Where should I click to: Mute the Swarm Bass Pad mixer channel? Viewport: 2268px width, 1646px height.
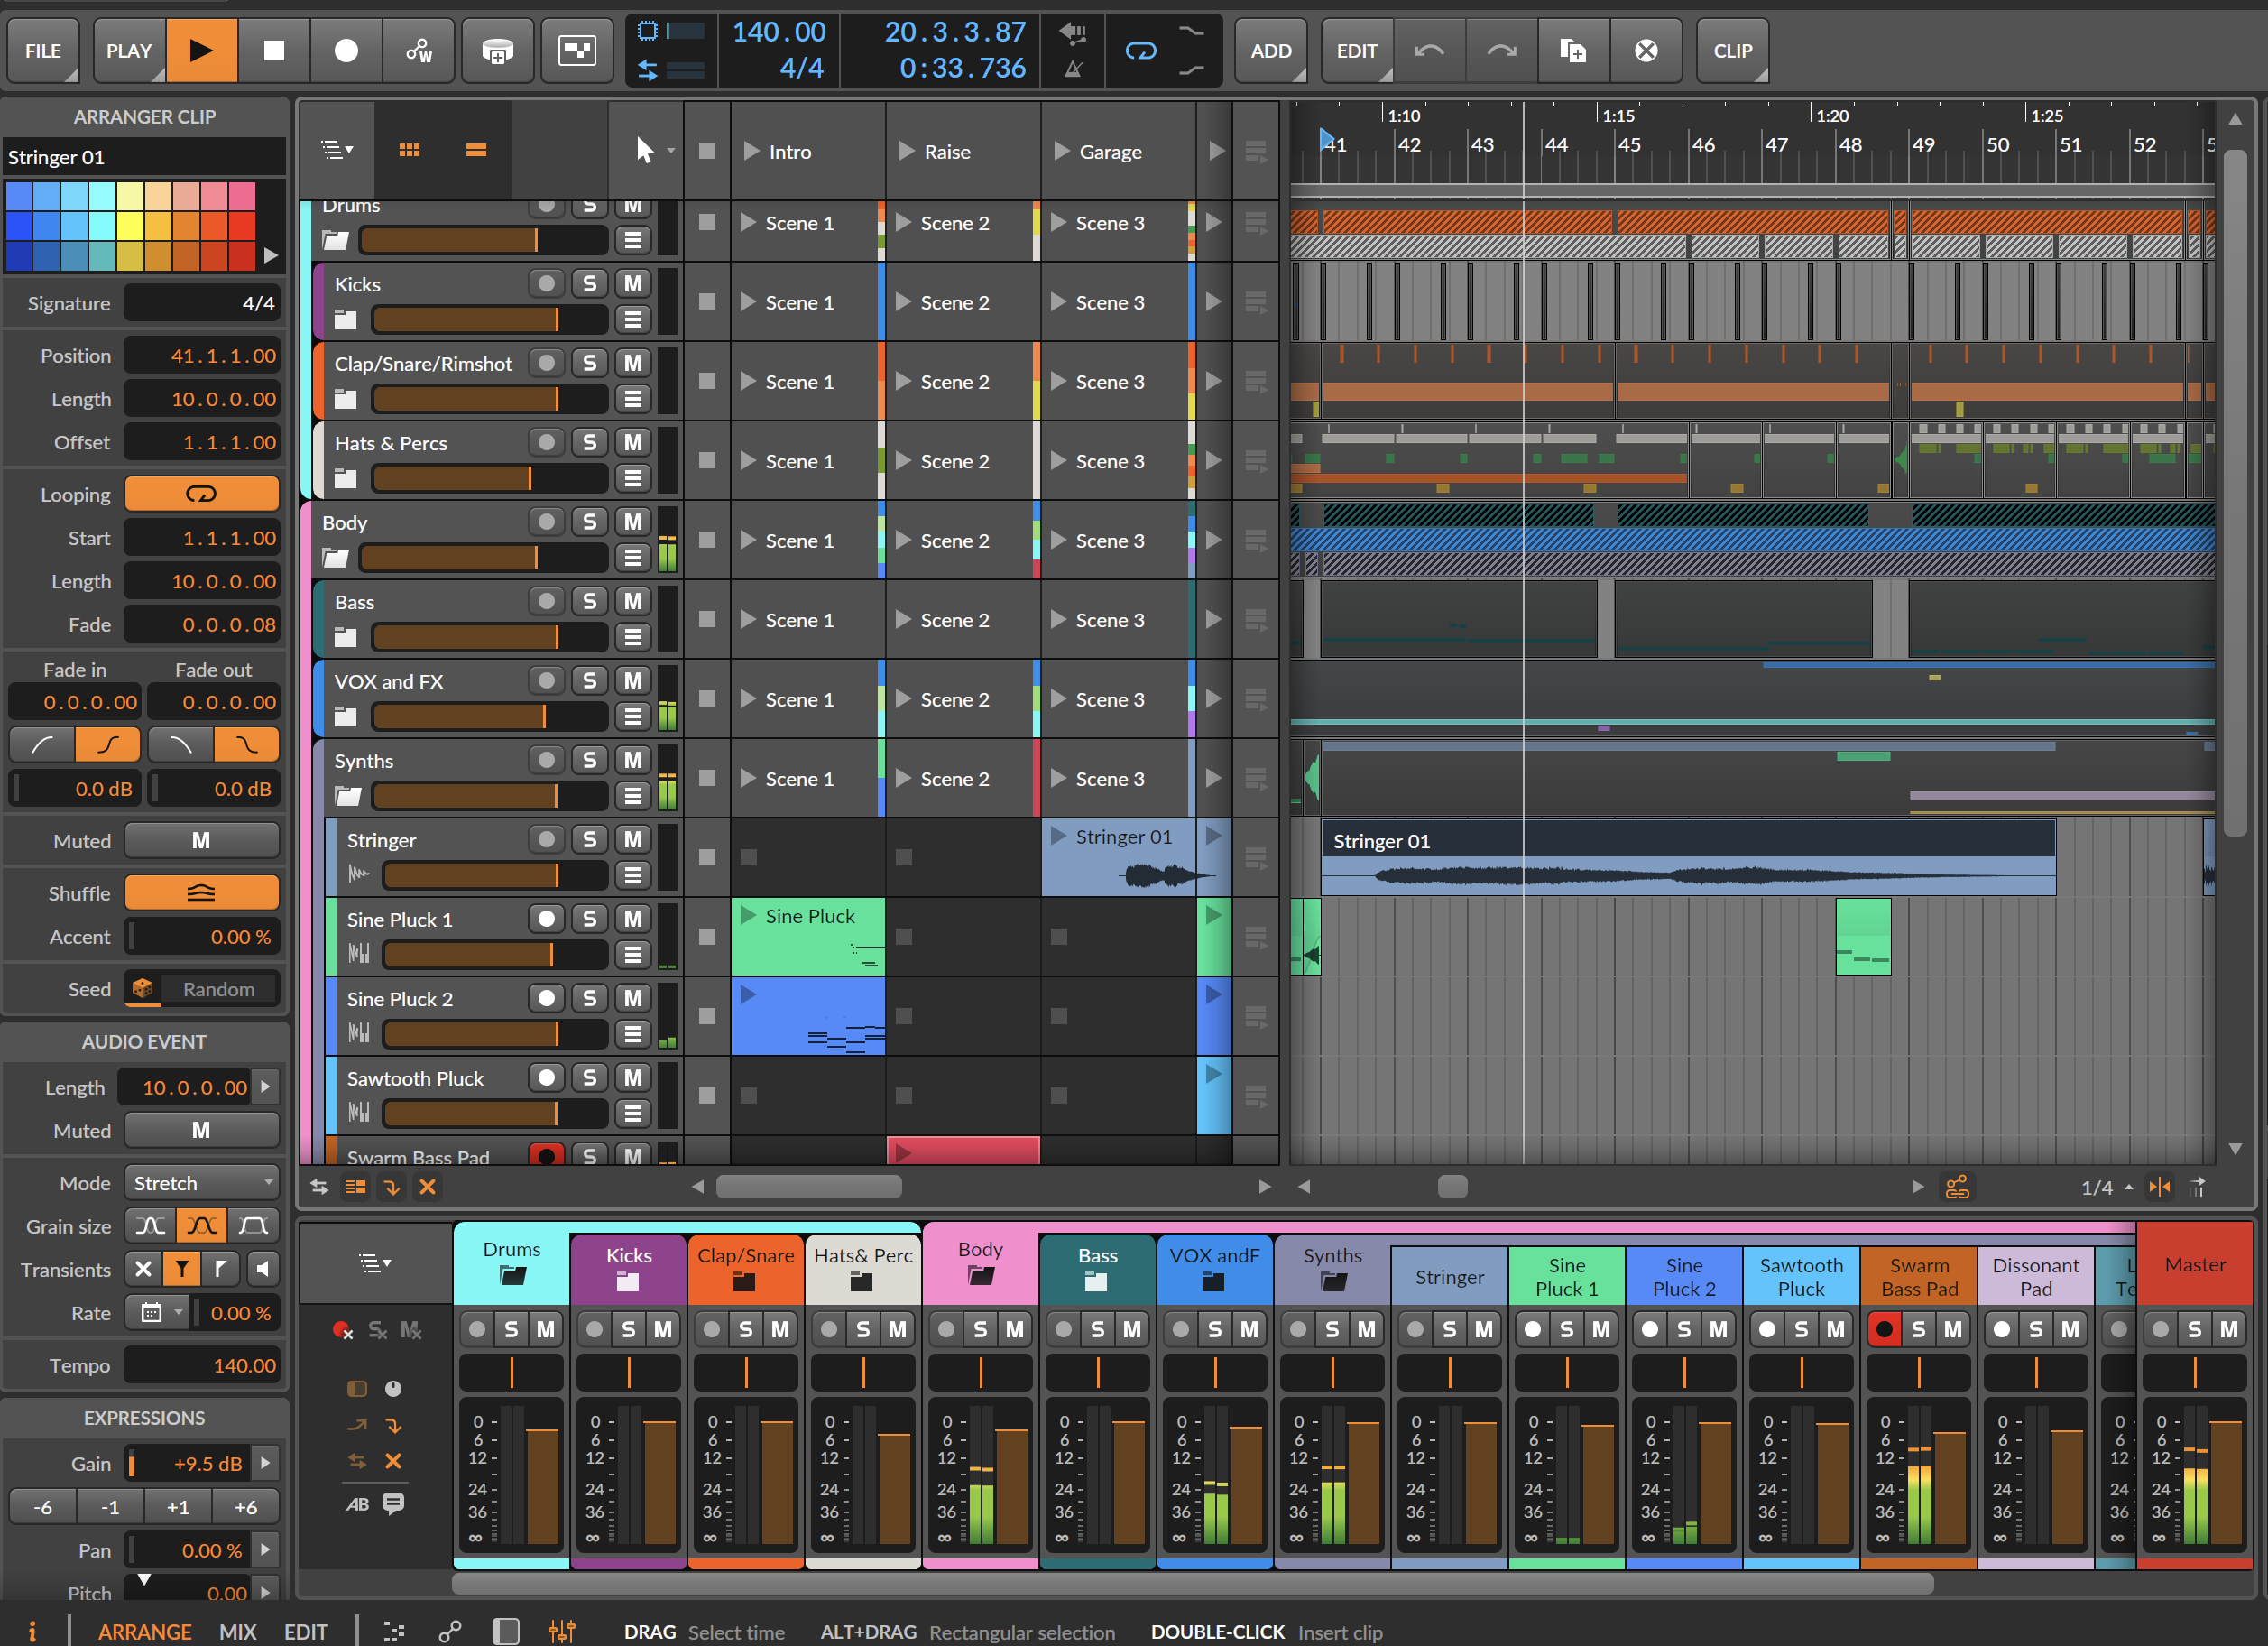point(1952,1329)
